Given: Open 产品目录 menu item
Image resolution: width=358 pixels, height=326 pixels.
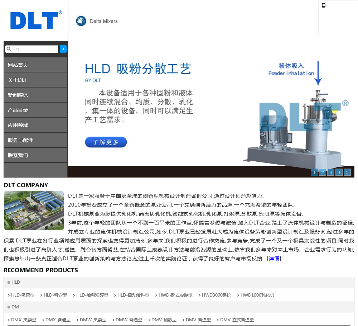Looking at the screenshot, I should tap(35, 110).
